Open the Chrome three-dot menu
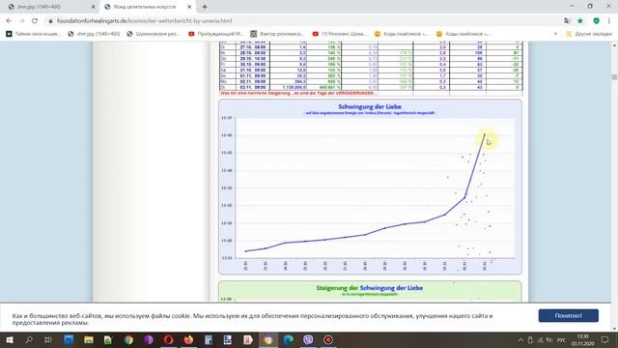This screenshot has width=618, height=348. [609, 21]
